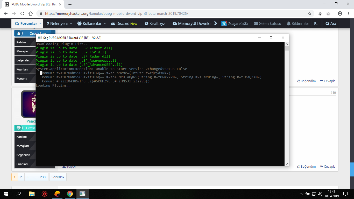Switch to Google Chrome on the taskbar
Image resolution: width=354 pixels, height=199 pixels.
70,194
